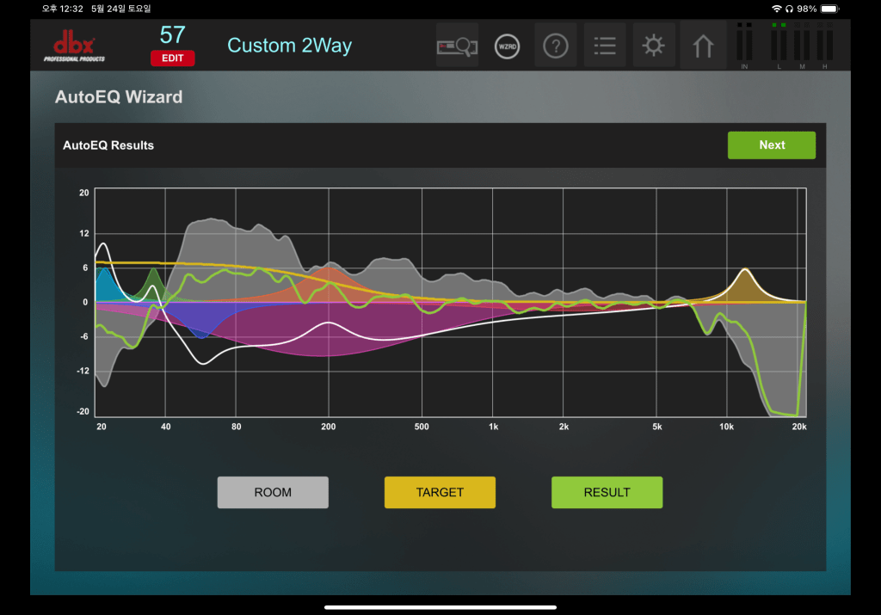Screen dimensions: 881x615
Task: Check battery percentage in status bar
Action: click(x=806, y=8)
